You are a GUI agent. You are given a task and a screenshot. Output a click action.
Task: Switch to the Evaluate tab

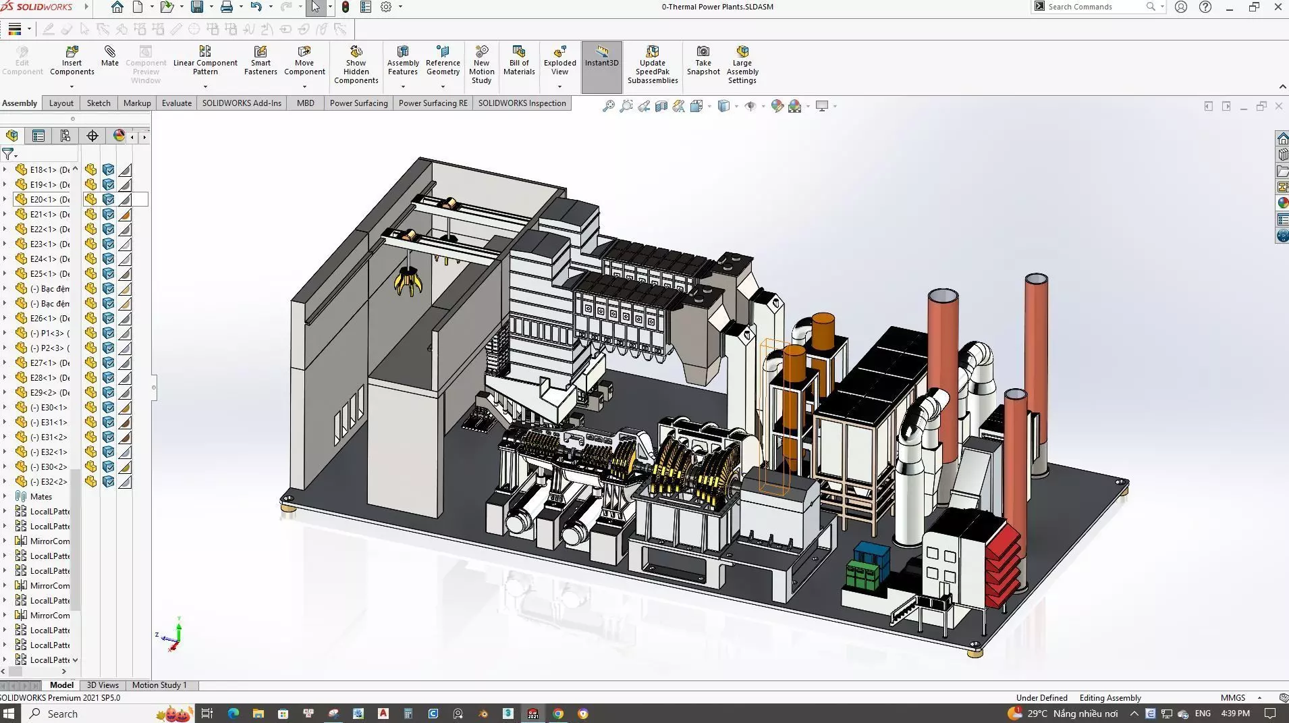click(177, 103)
